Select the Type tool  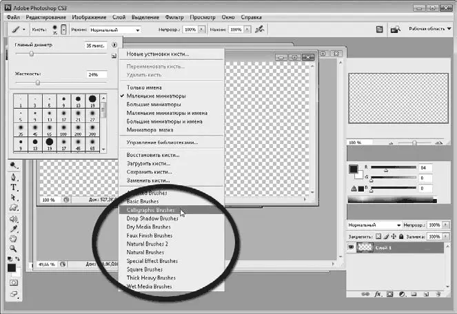coord(13,187)
